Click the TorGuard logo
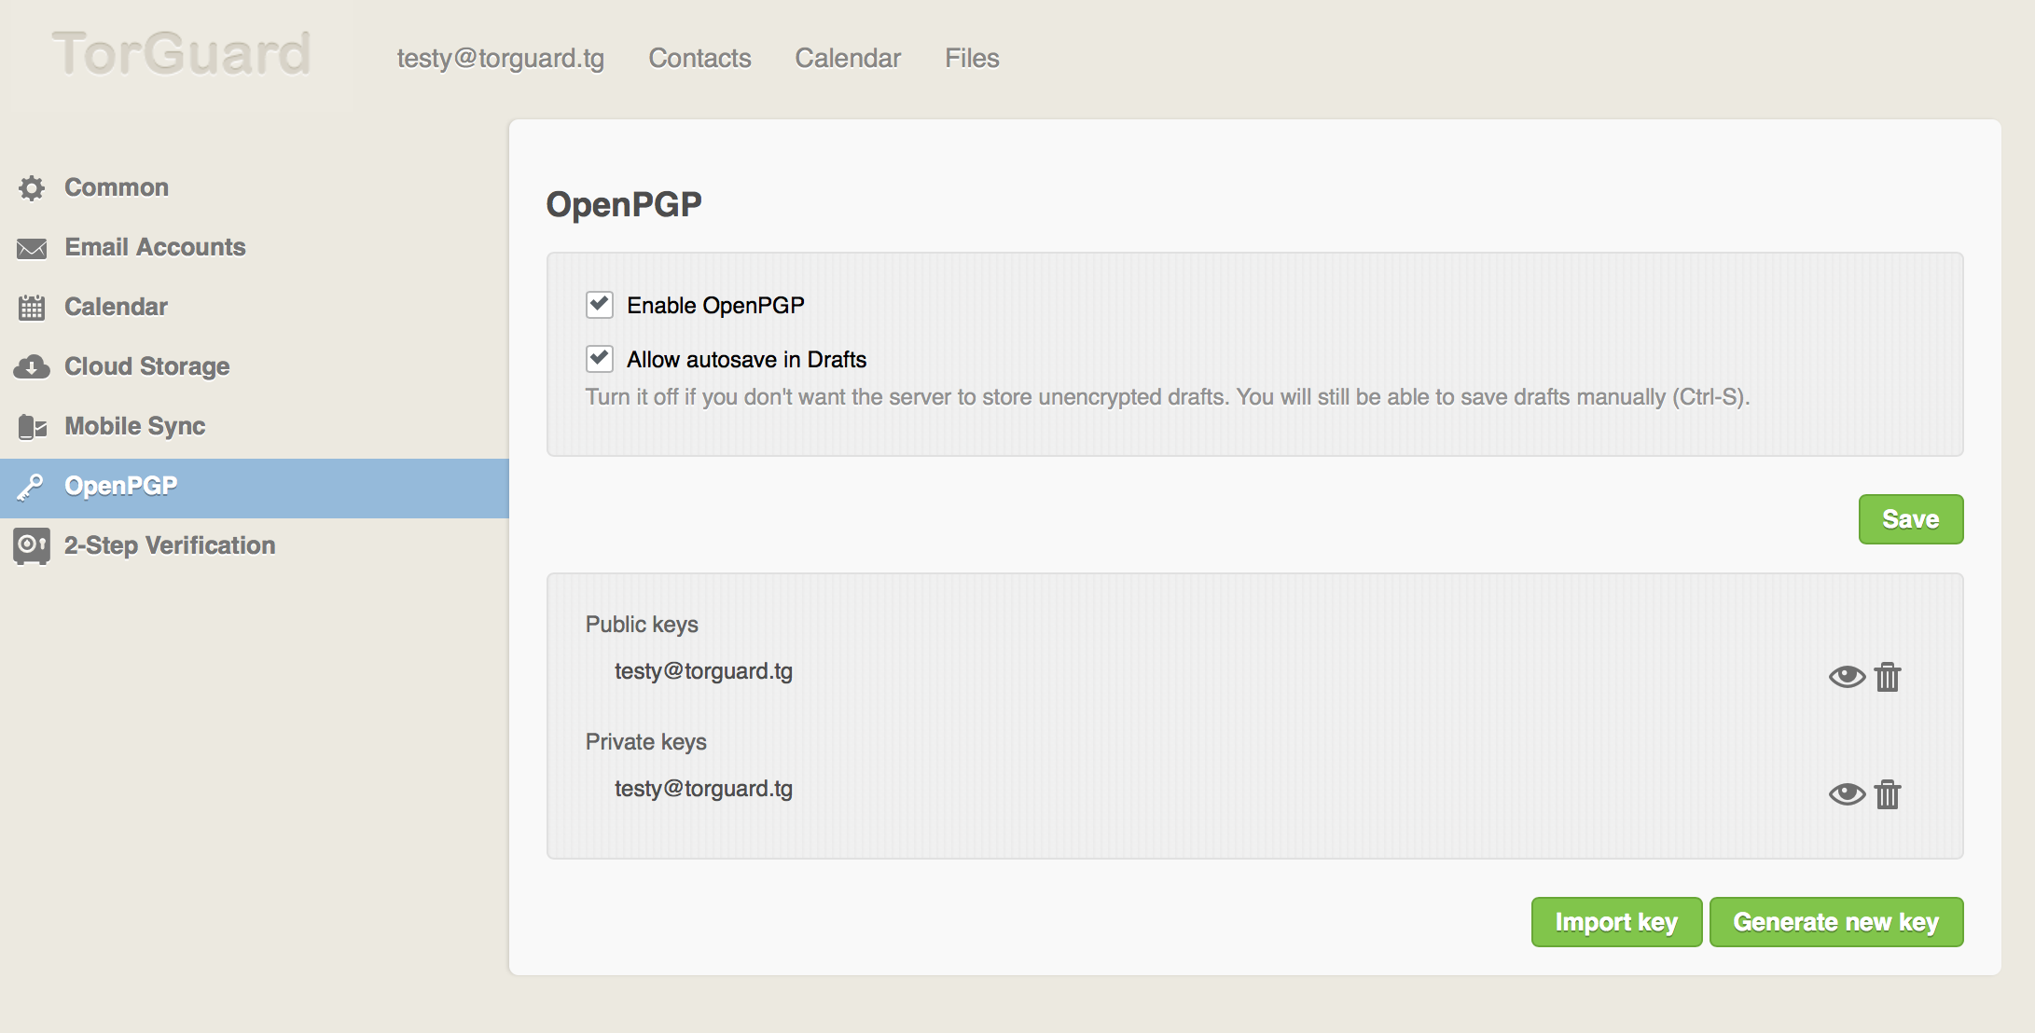The height and width of the screenshot is (1033, 2035). (181, 53)
